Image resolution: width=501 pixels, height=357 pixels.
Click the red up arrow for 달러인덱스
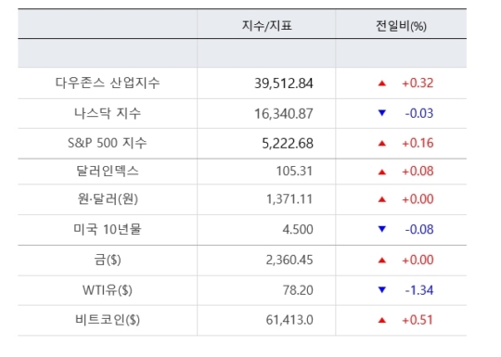coord(382,172)
